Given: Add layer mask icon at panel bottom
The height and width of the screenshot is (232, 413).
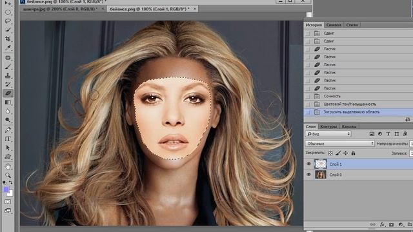Looking at the screenshot, I should tap(392, 224).
